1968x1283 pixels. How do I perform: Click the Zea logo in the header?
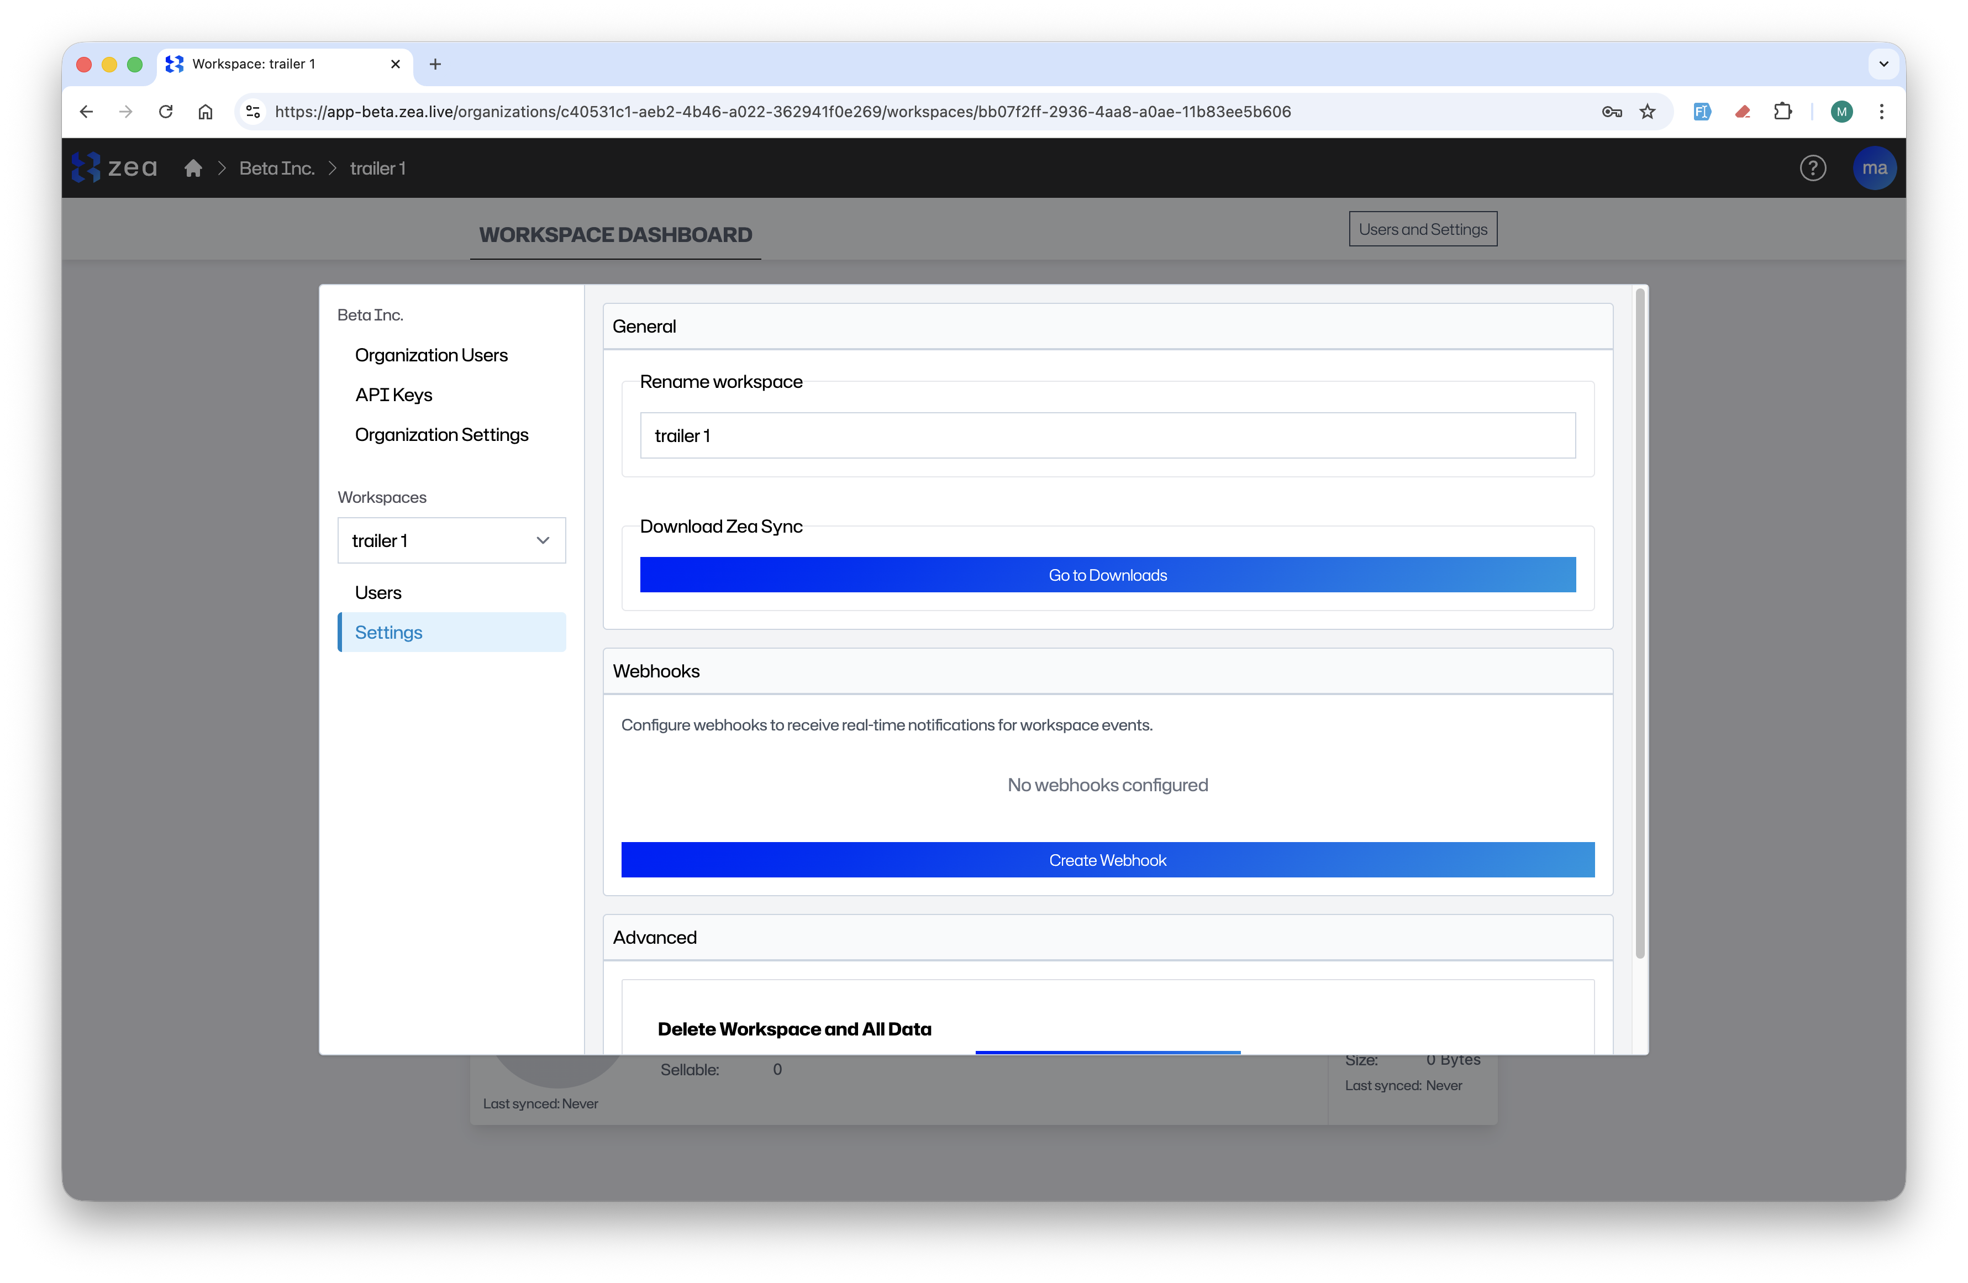coord(114,168)
